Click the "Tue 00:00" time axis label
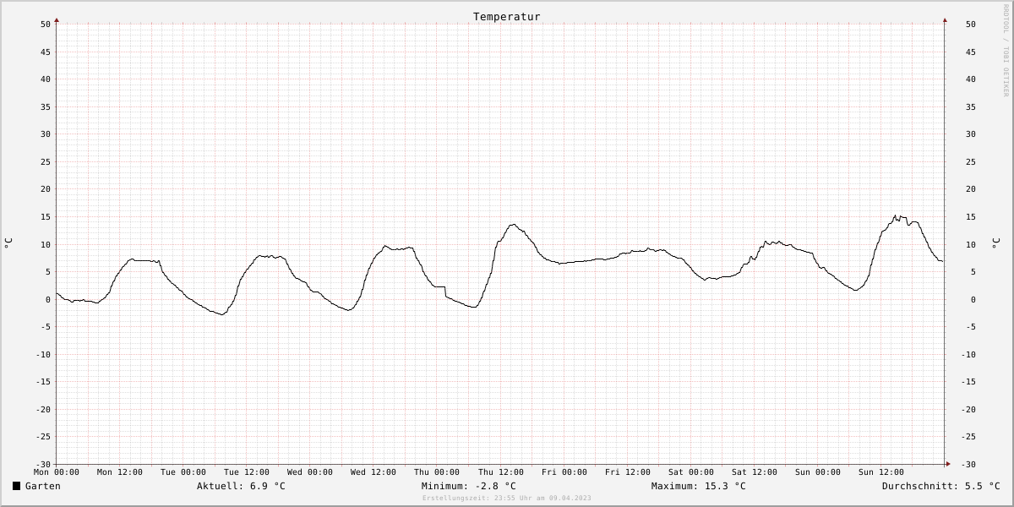 [183, 472]
